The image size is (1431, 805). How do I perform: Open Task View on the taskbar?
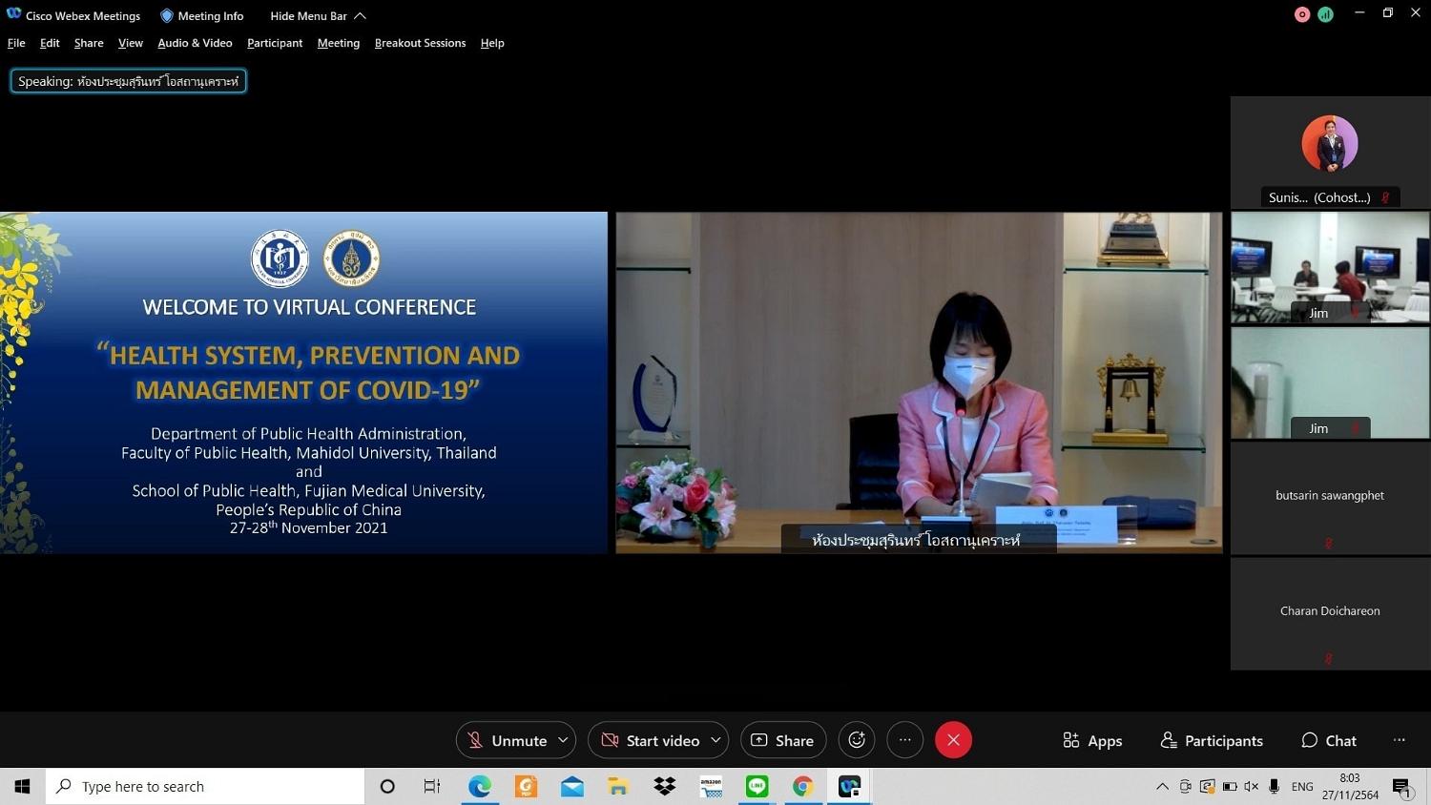point(432,787)
